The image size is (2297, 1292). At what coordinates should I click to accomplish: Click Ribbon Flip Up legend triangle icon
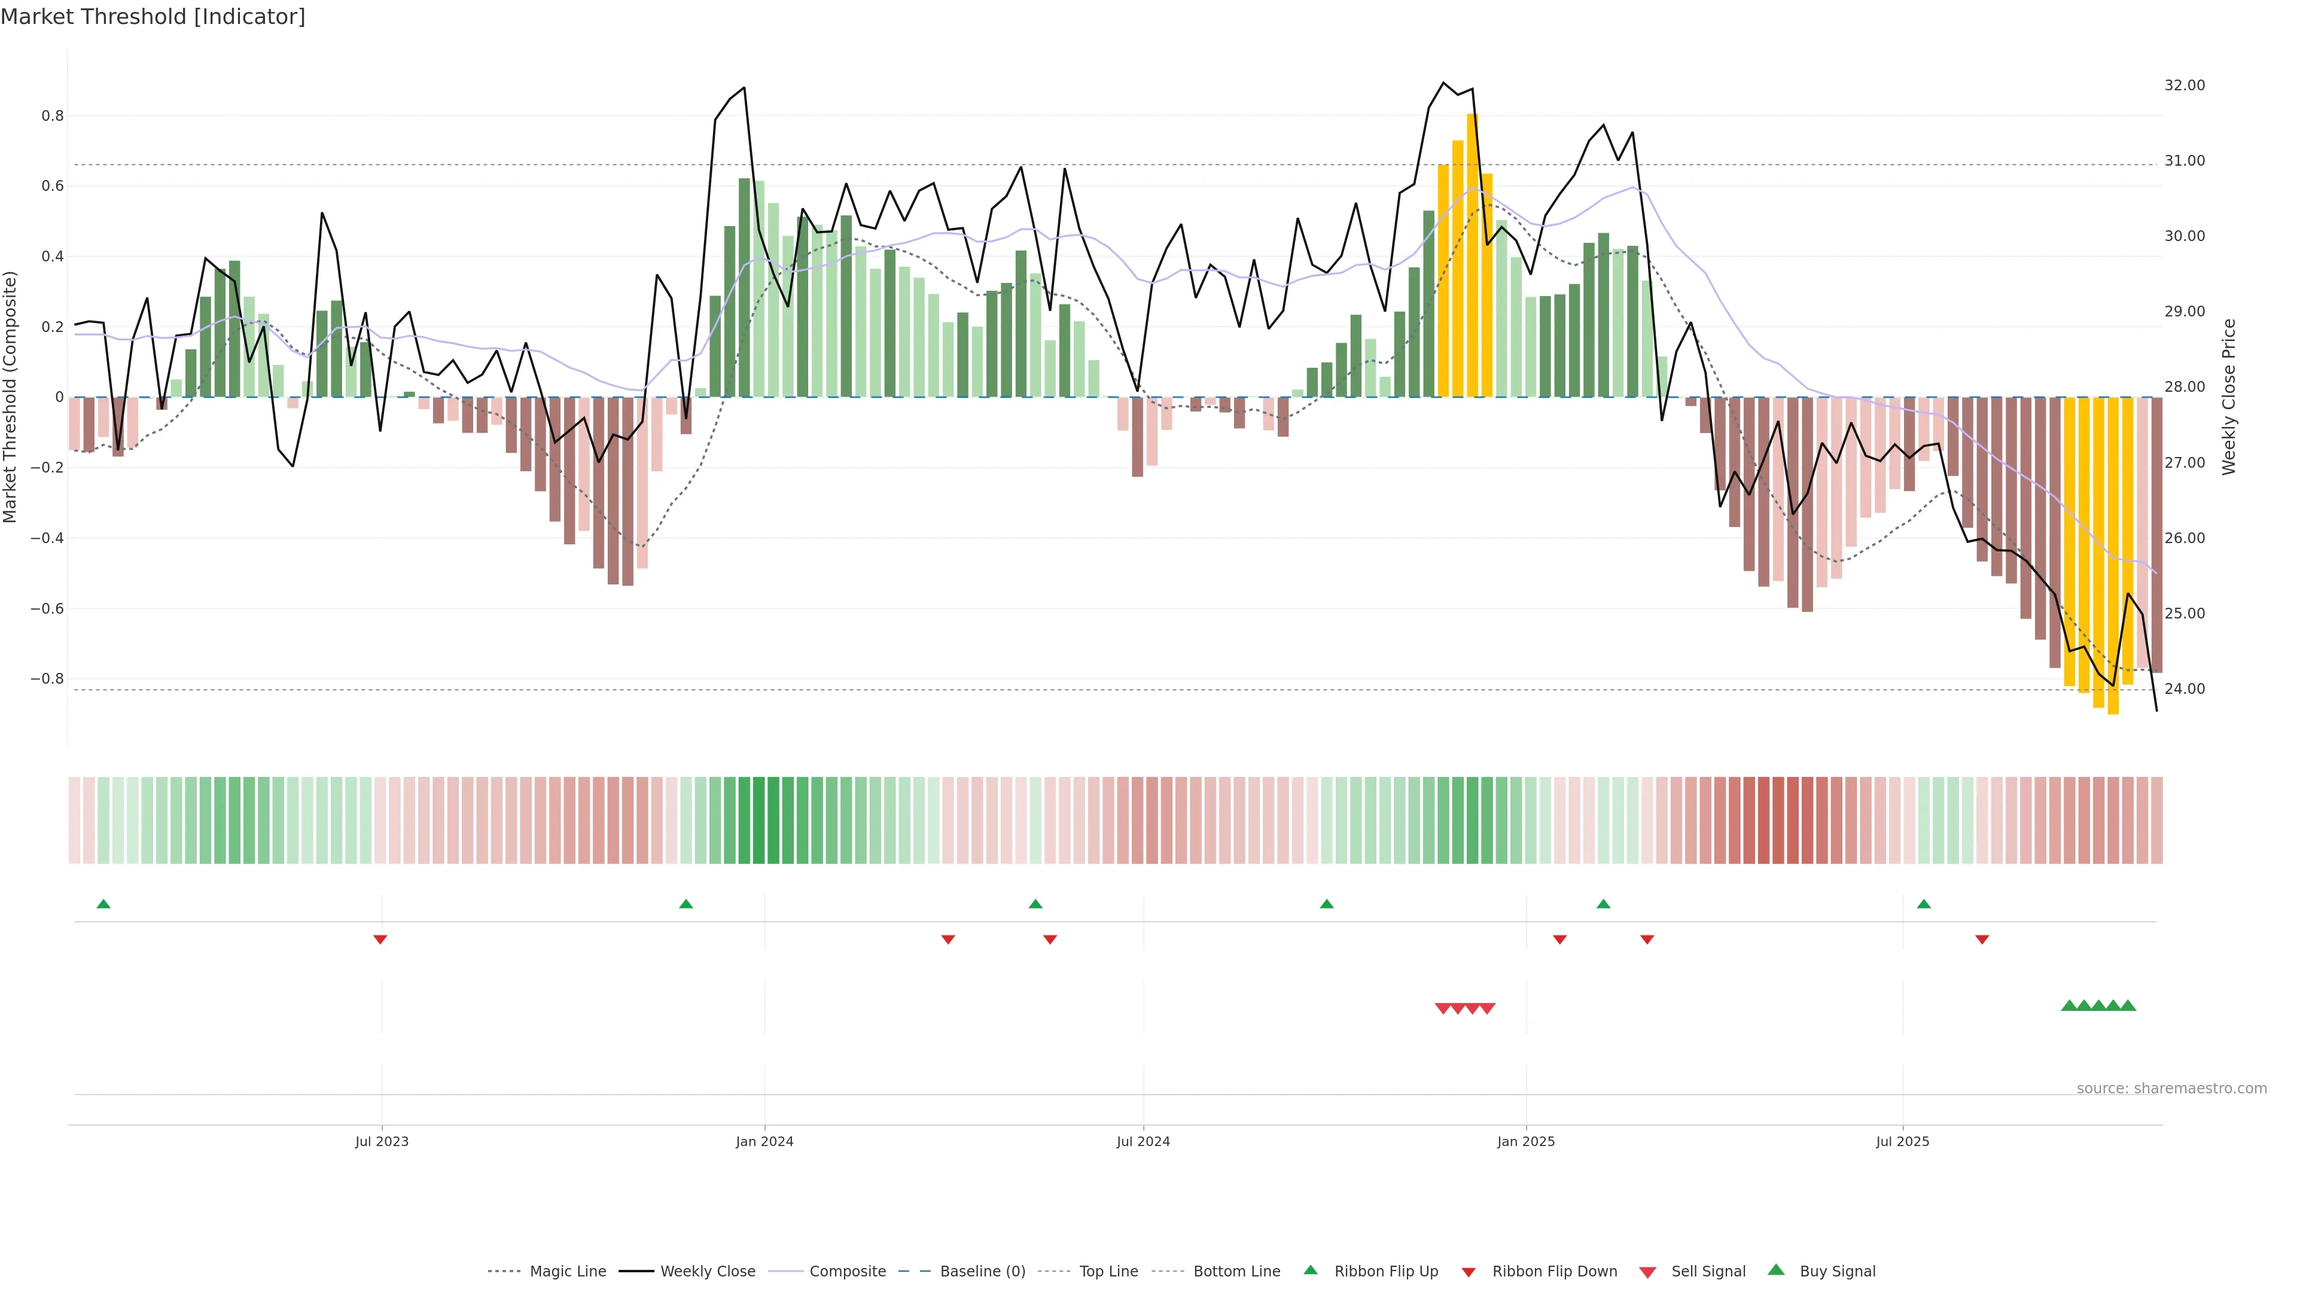(x=1310, y=1270)
